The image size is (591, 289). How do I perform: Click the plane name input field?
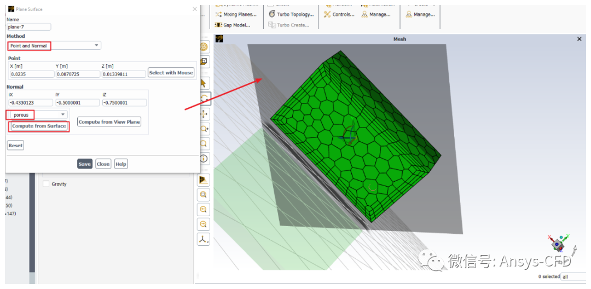pos(28,27)
